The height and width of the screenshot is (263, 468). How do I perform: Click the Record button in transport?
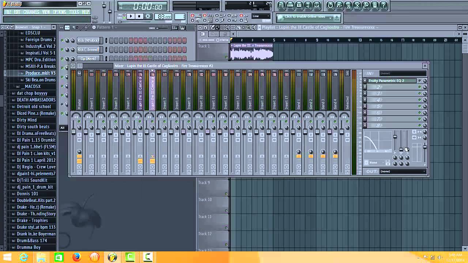148,16
